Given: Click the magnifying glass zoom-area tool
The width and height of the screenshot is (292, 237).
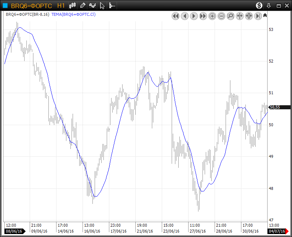Looking at the screenshot, I should click(231, 16).
